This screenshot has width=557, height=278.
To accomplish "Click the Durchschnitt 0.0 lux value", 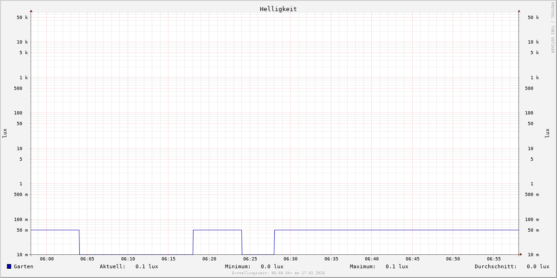I will click(538, 266).
